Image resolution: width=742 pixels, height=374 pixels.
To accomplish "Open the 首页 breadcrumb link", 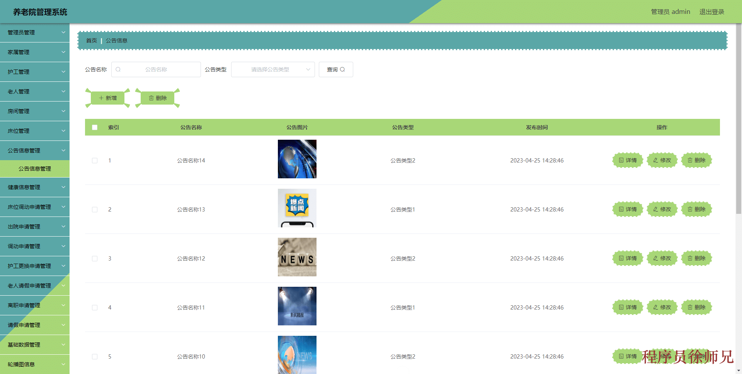I will point(91,40).
